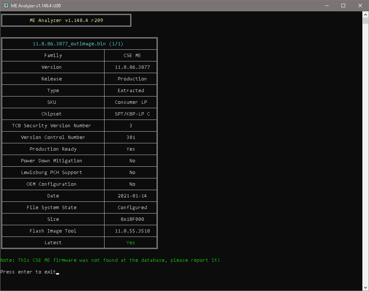Click the 'Consumer LP' SKU value
369x291 pixels.
click(x=131, y=102)
